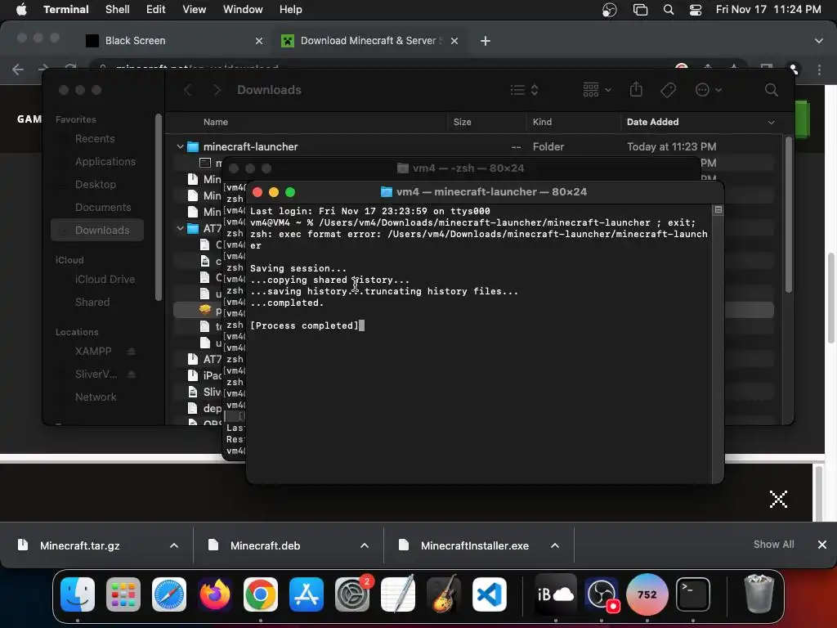The height and width of the screenshot is (628, 837).
Task: Select Network in Finder sidebar
Action: 96,397
